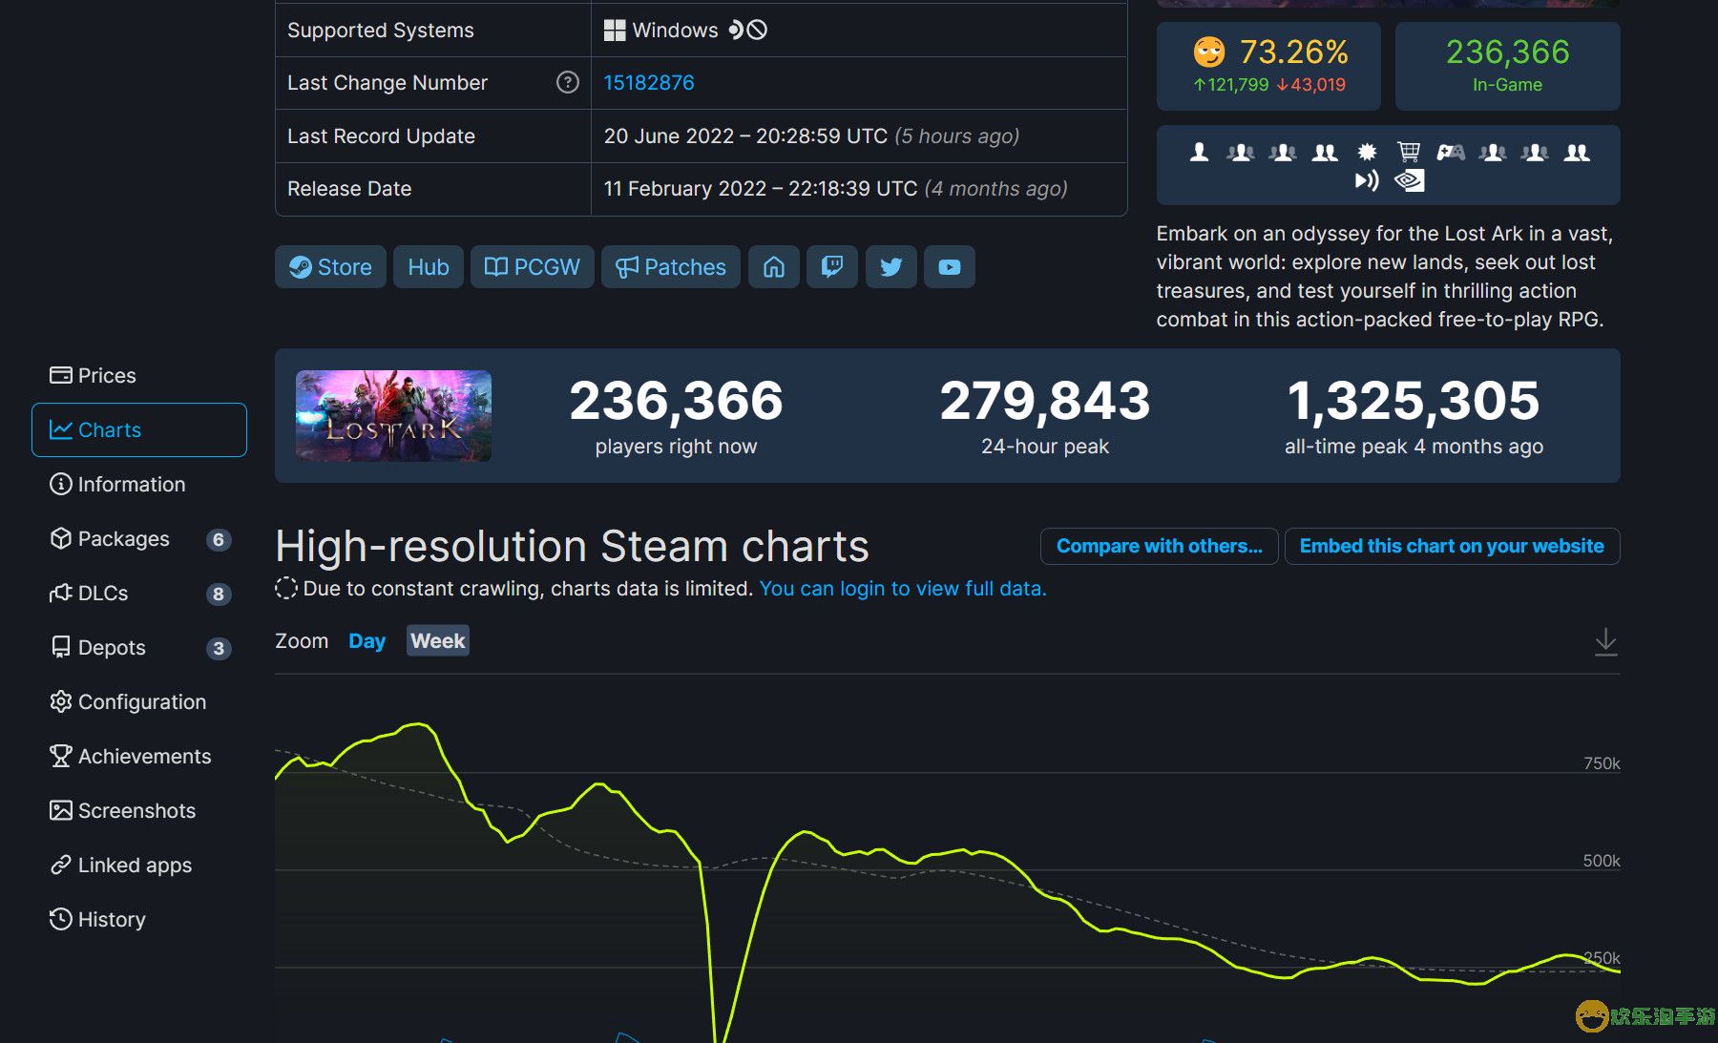Follow the login to view full data link
Screen dimensions: 1718x1043
(903, 589)
